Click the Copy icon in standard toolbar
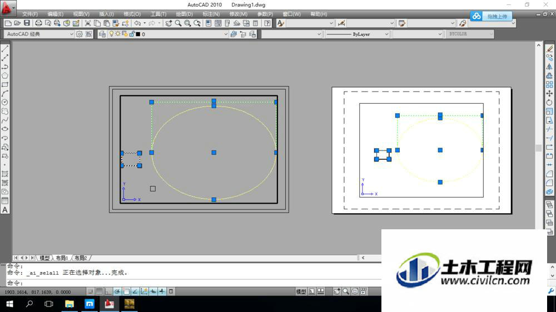Screen dimensions: 556x312 97,23
